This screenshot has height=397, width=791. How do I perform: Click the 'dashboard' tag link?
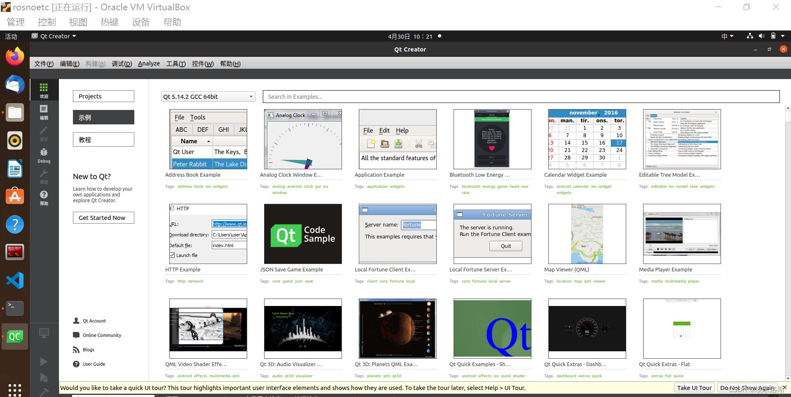click(566, 376)
